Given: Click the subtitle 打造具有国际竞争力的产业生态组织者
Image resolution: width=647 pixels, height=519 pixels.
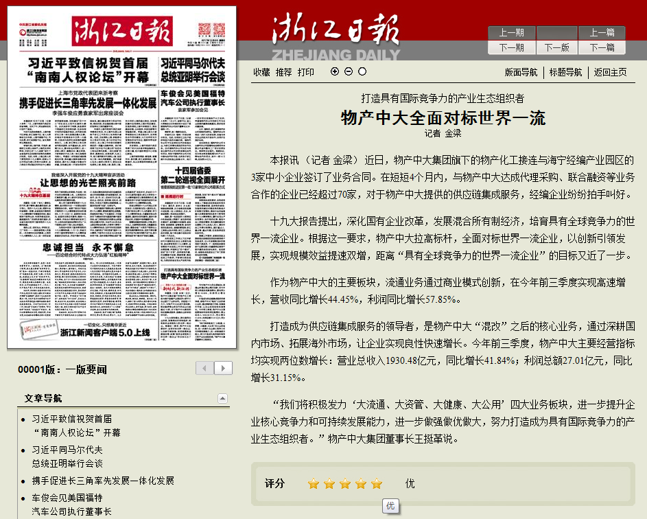Looking at the screenshot, I should click(443, 98).
